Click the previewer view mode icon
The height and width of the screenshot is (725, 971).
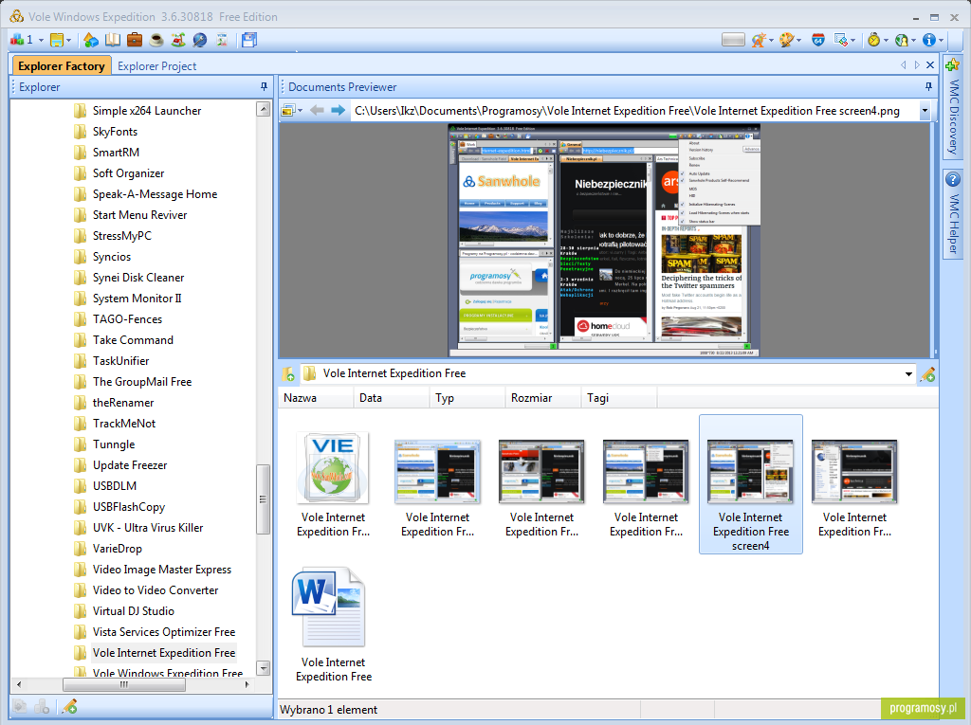pos(288,111)
